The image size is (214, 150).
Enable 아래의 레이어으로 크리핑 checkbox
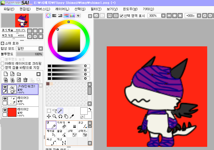point(2,63)
